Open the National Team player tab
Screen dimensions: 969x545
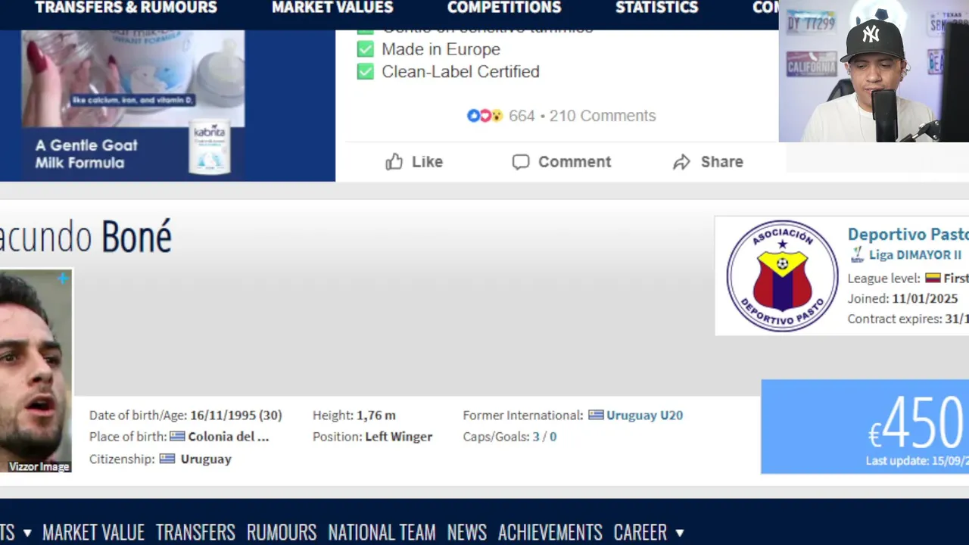coord(382,532)
